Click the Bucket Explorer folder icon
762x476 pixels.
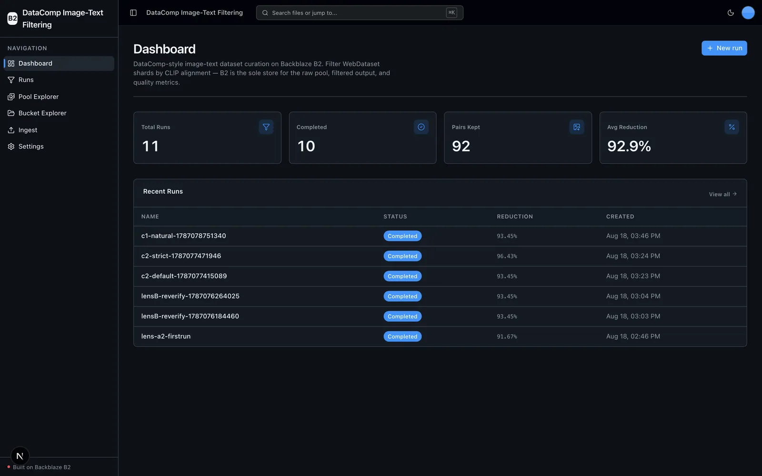(x=11, y=113)
